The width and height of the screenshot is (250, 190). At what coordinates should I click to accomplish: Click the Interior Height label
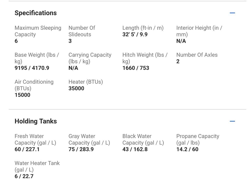(x=199, y=31)
